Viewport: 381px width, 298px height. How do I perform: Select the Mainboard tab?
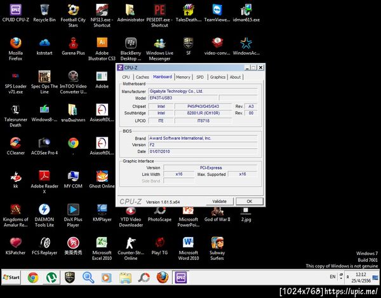[163, 77]
